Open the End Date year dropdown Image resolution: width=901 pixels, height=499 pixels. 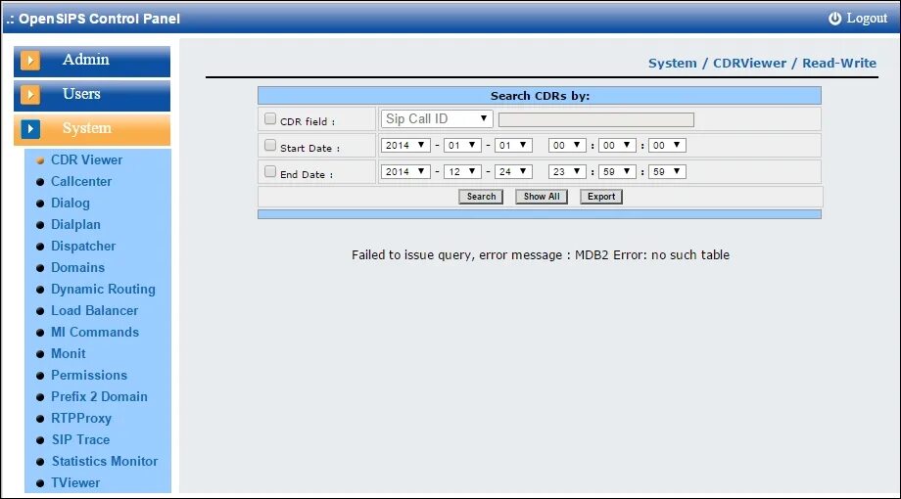coord(405,171)
